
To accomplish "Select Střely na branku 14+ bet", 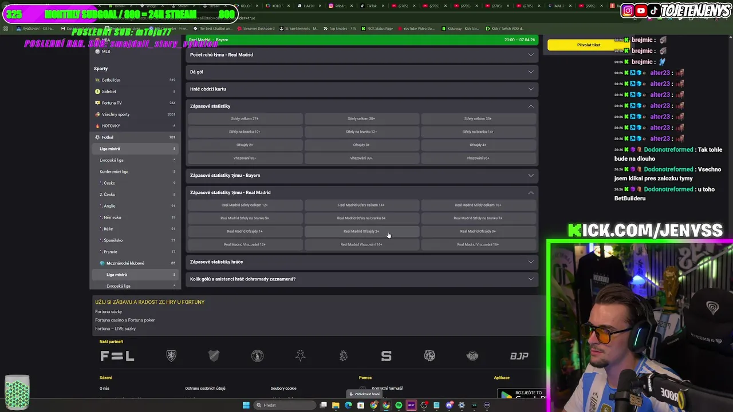I will click(478, 132).
